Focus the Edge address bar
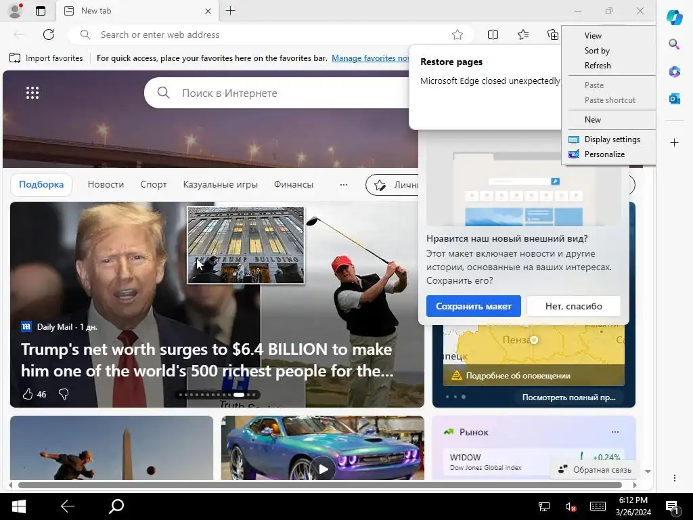The height and width of the screenshot is (520, 693). click(269, 35)
